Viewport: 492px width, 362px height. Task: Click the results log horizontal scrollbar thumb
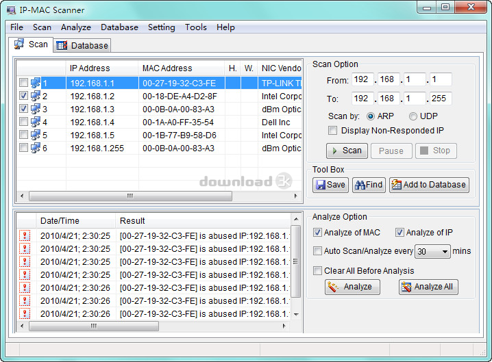point(93,326)
